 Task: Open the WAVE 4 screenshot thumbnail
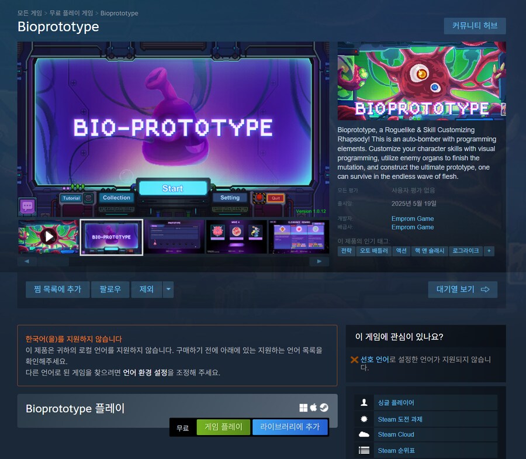(236, 237)
